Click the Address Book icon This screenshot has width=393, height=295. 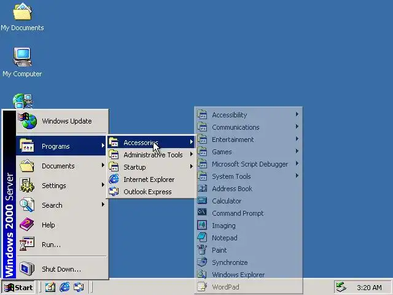click(202, 188)
